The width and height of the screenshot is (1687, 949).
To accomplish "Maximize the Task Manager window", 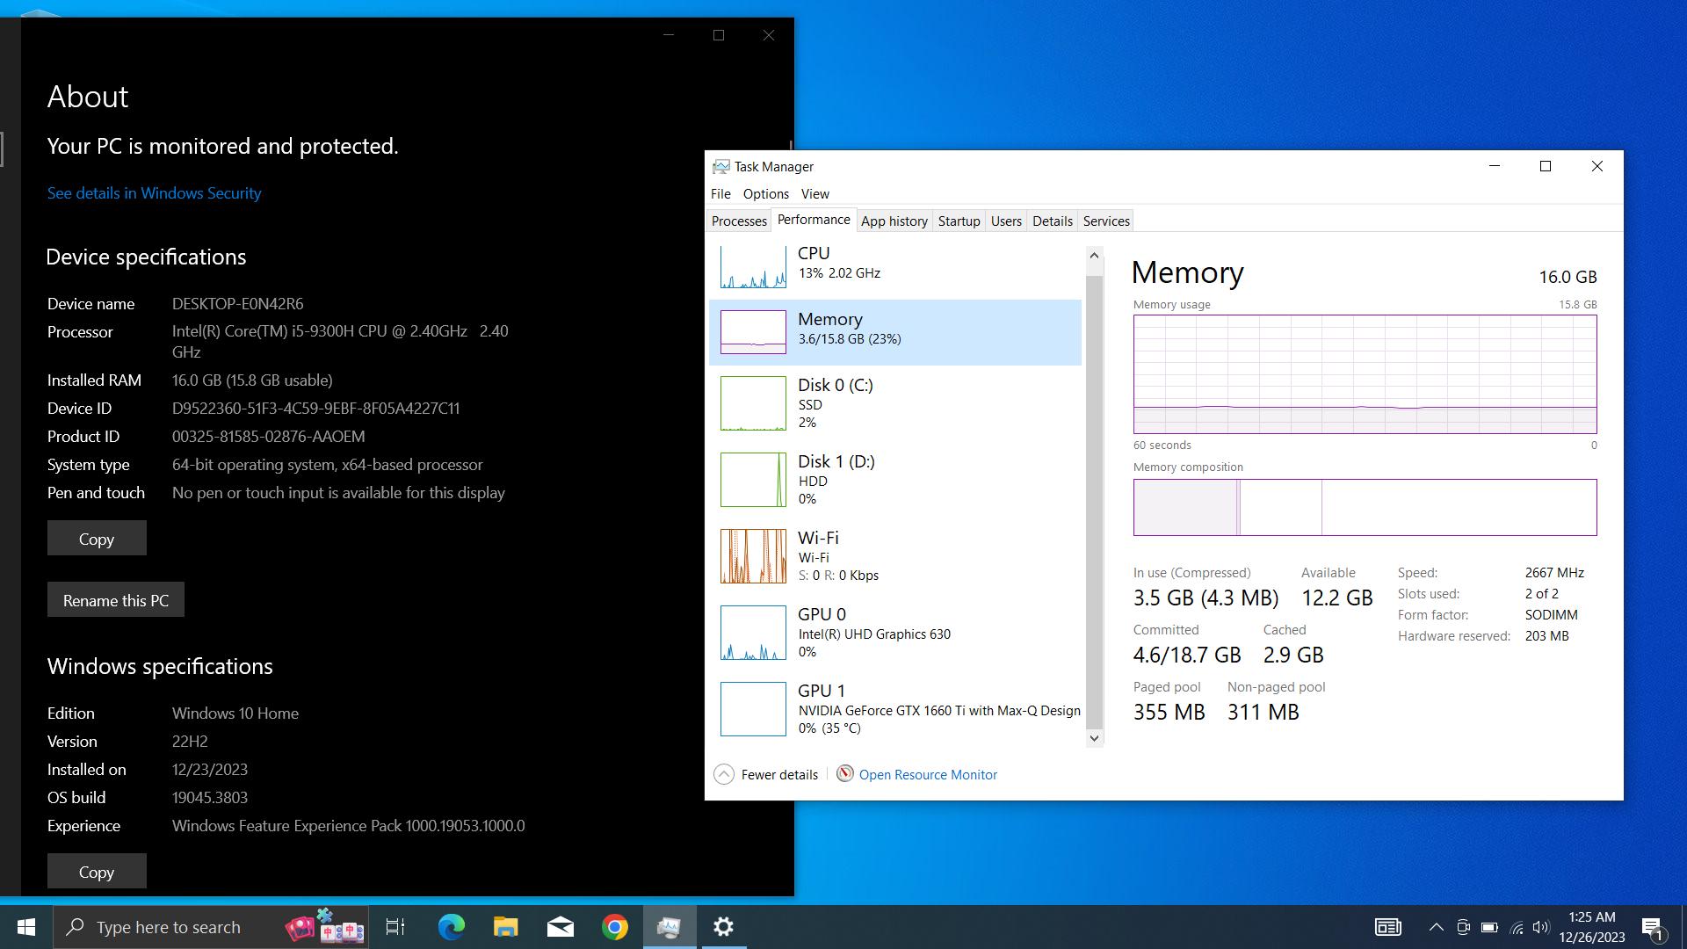I will point(1546,166).
